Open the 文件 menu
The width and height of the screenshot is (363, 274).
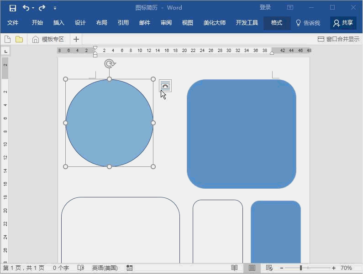point(13,23)
